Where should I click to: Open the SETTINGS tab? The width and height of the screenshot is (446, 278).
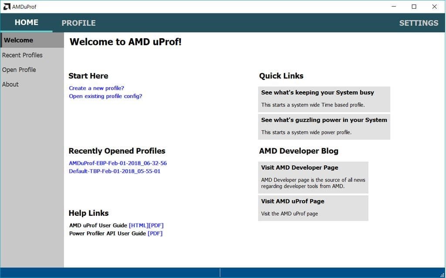[x=419, y=23]
